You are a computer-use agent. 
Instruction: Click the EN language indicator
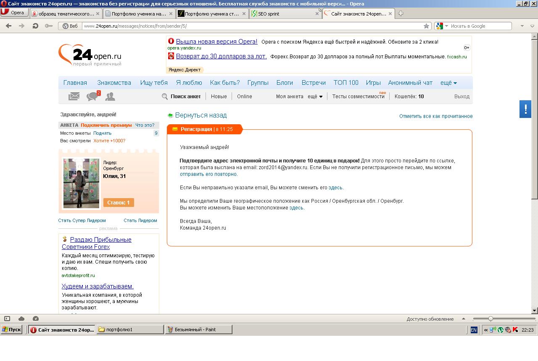point(474,330)
